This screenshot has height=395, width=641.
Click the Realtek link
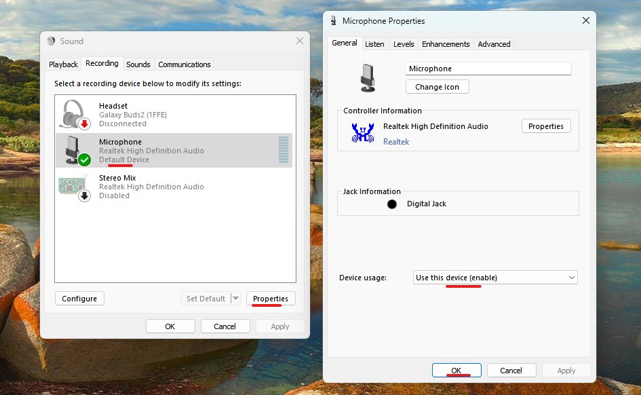396,141
